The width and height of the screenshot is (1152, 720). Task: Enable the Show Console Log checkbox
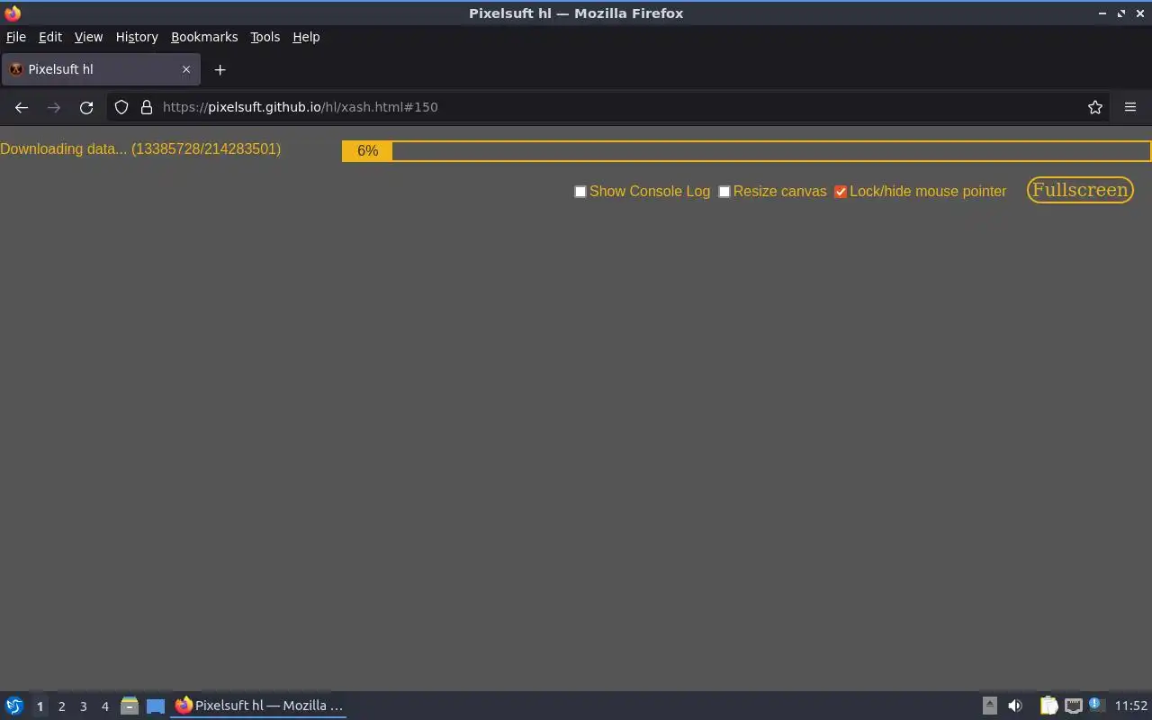pos(580,192)
